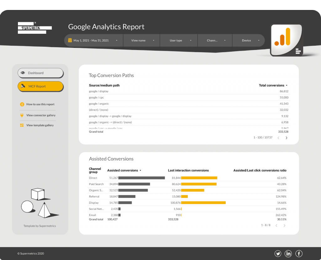Click the geometric shapes illustration
Image resolution: width=321 pixels, height=260 pixels.
click(40, 203)
